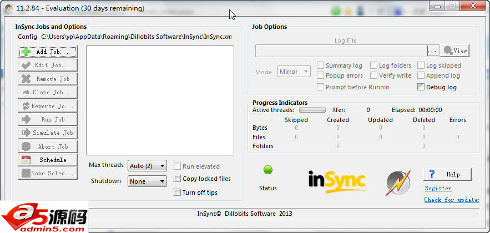Open the Shutdown dropdown

pos(147,181)
